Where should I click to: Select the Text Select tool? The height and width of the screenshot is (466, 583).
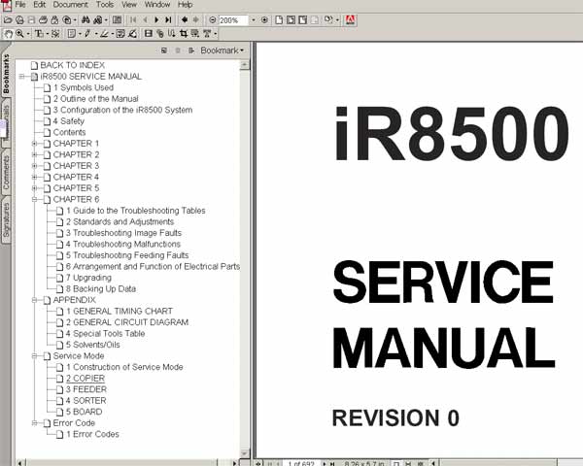tap(39, 34)
